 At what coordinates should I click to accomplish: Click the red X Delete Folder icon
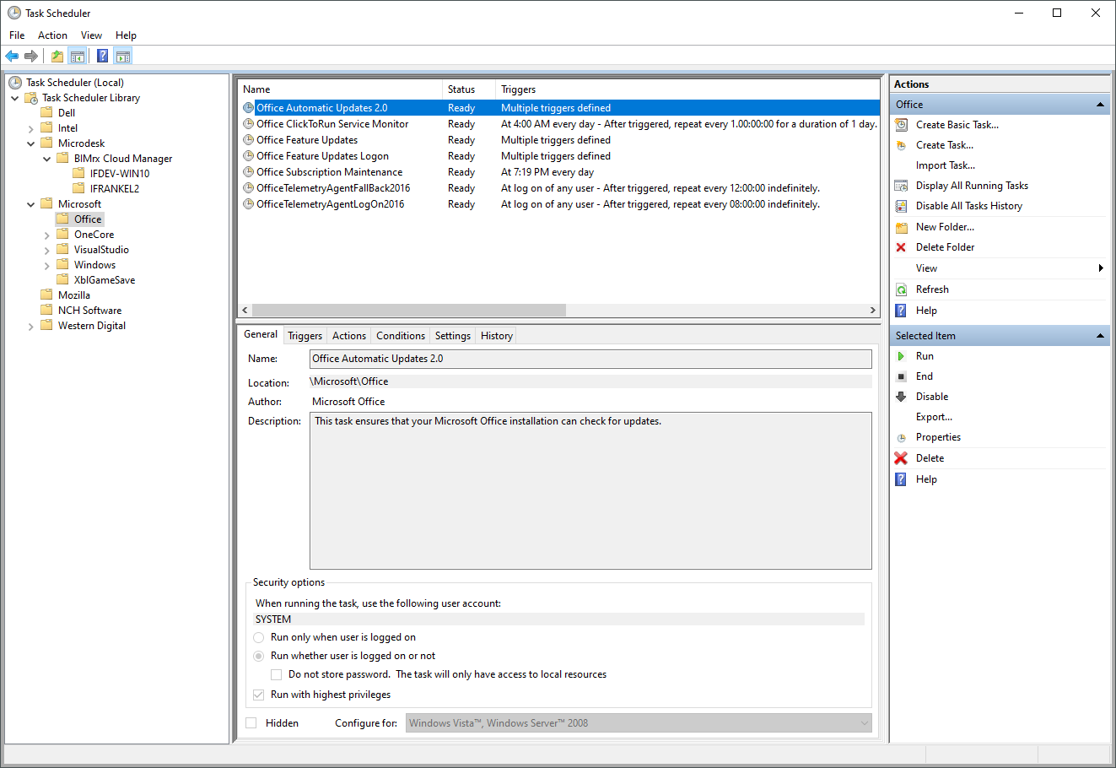click(x=901, y=247)
